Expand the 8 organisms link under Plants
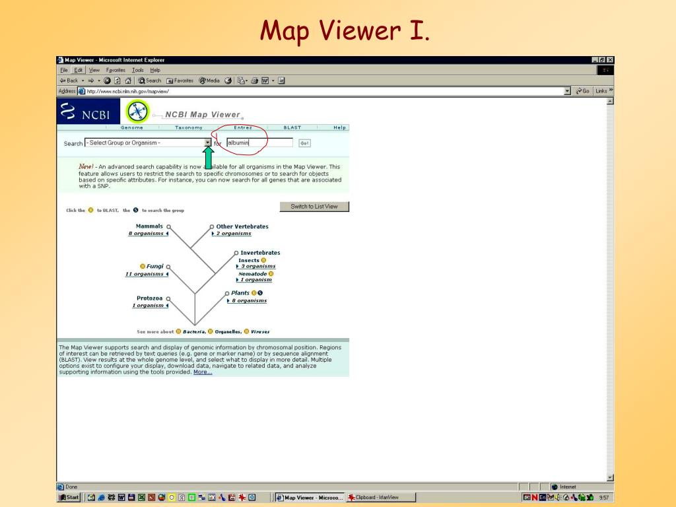The width and height of the screenshot is (676, 507). click(x=247, y=300)
